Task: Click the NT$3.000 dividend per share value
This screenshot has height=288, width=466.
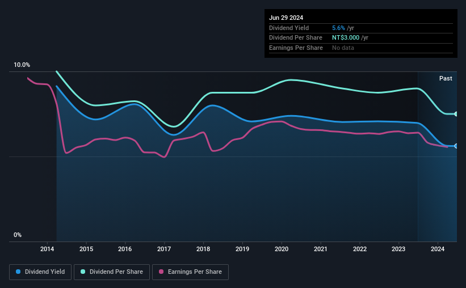Action: coord(346,38)
